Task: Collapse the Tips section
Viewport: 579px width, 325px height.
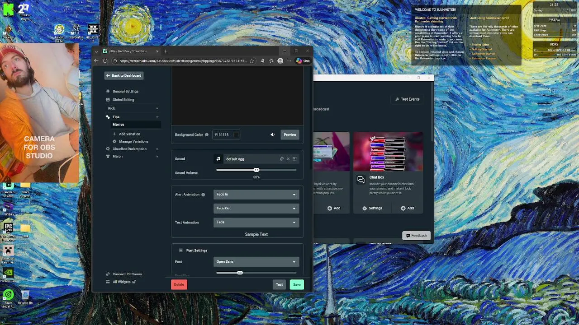Action: (157, 117)
